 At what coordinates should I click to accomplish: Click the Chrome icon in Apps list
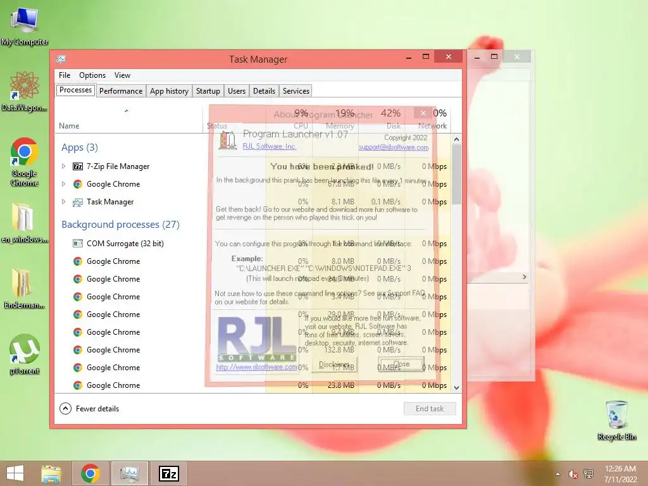[x=78, y=184]
